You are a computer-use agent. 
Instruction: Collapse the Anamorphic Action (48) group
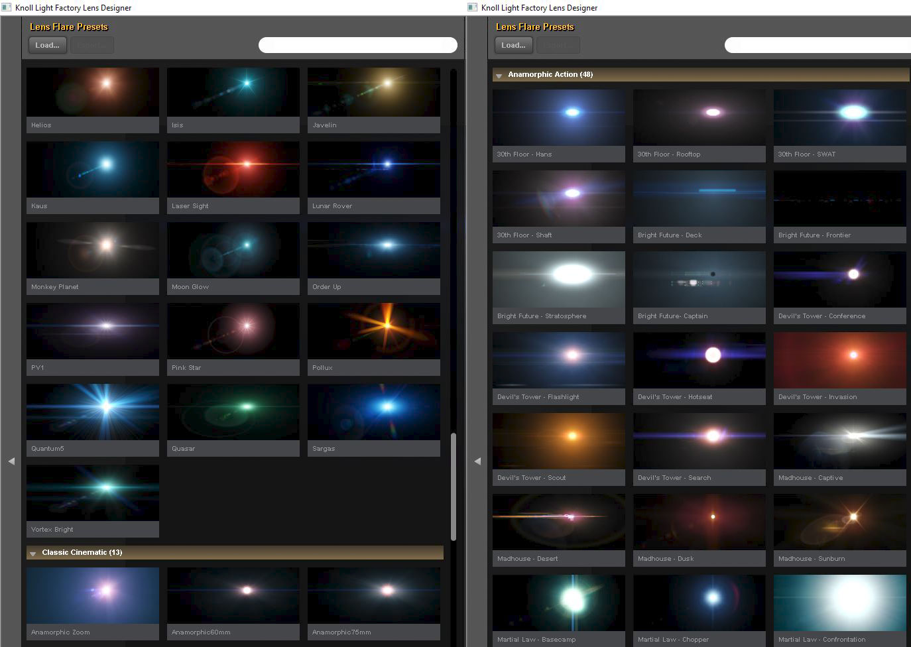click(499, 76)
